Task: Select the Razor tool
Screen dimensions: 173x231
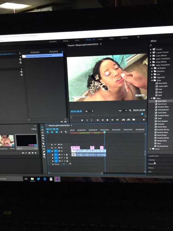Action: tap(43, 144)
